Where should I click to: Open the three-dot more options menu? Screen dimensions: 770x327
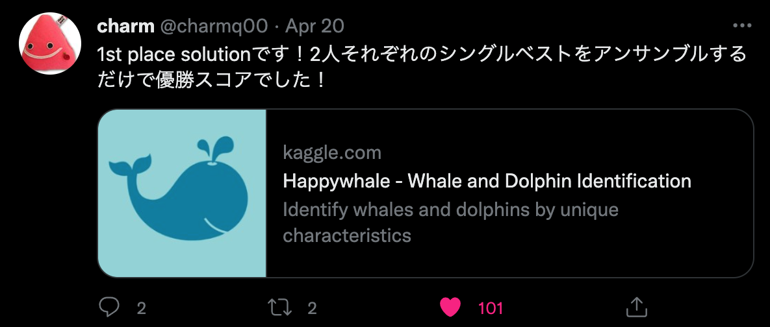pos(741,26)
